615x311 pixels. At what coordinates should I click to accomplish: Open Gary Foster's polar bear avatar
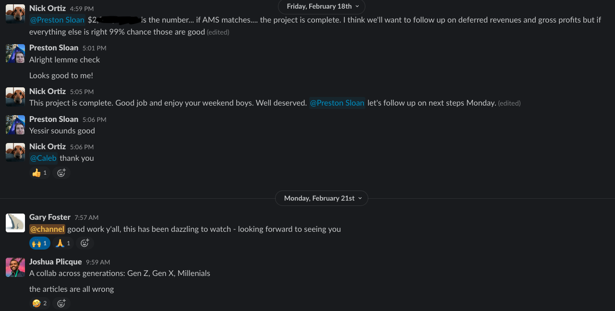pyautogui.click(x=15, y=223)
